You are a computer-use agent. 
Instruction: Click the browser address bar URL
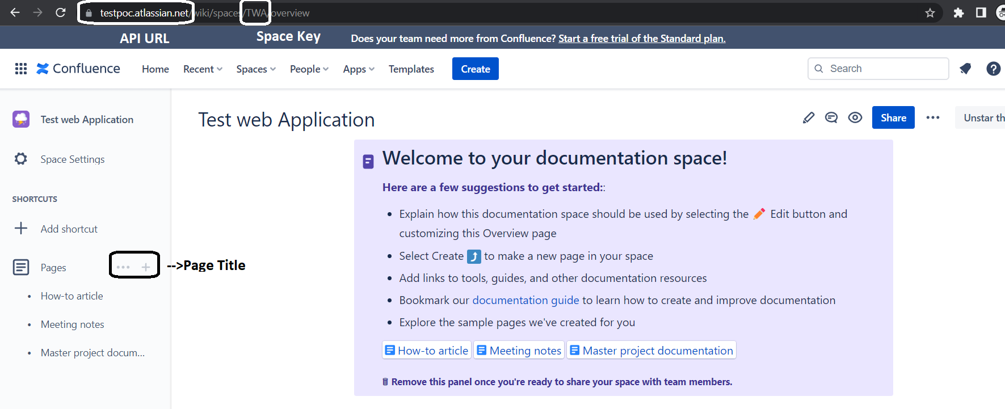[204, 12]
